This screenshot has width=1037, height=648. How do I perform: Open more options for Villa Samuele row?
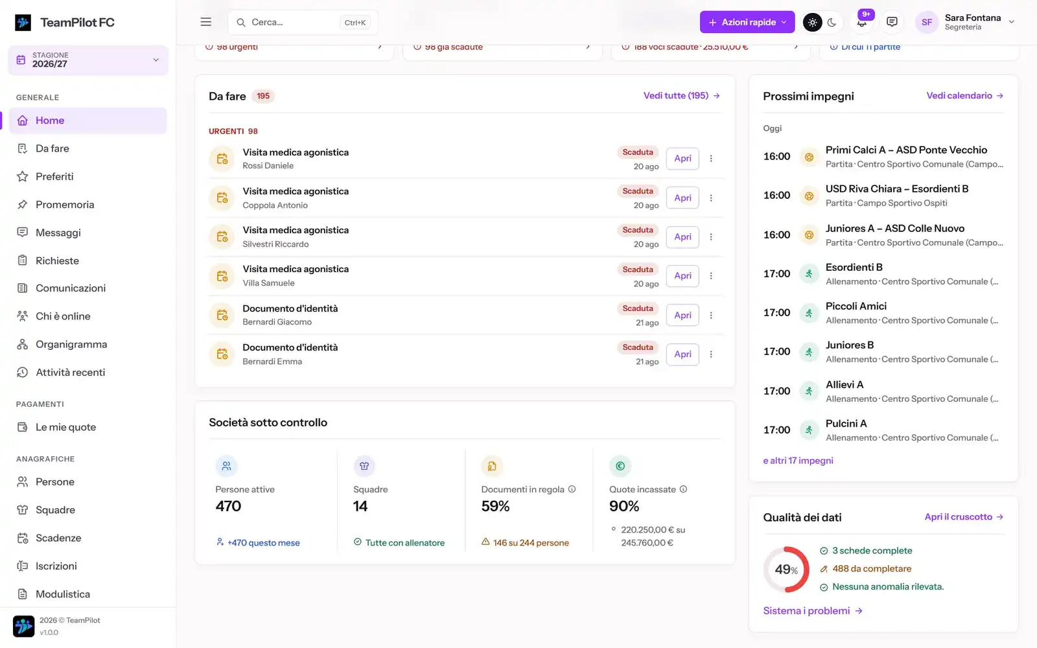pos(711,276)
